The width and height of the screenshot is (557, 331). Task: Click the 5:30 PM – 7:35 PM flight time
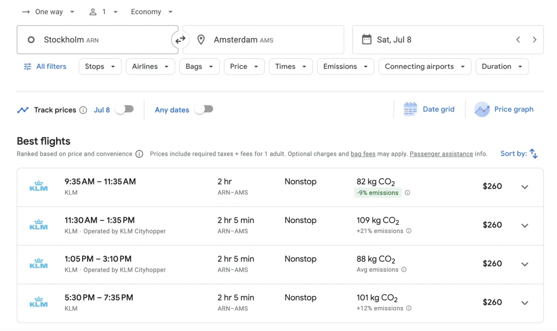tap(99, 298)
